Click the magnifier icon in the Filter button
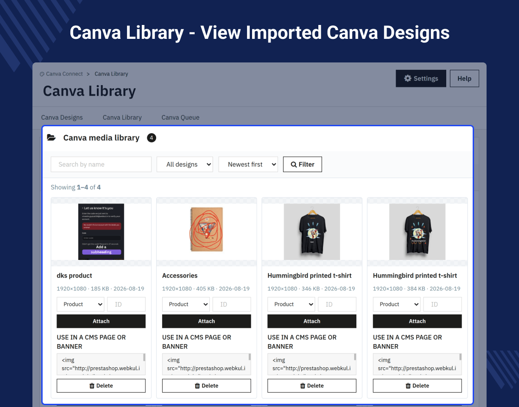 [294, 165]
